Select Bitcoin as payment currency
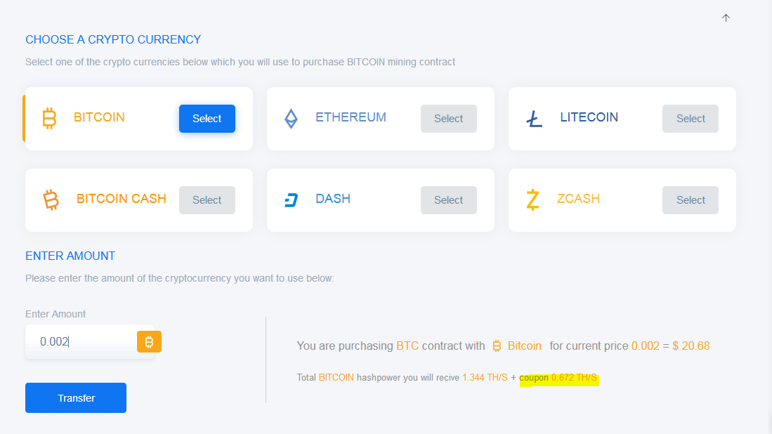 (207, 119)
